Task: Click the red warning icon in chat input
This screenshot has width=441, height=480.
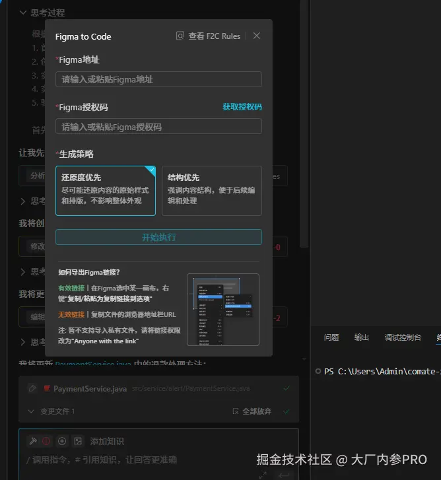Action: (46, 441)
